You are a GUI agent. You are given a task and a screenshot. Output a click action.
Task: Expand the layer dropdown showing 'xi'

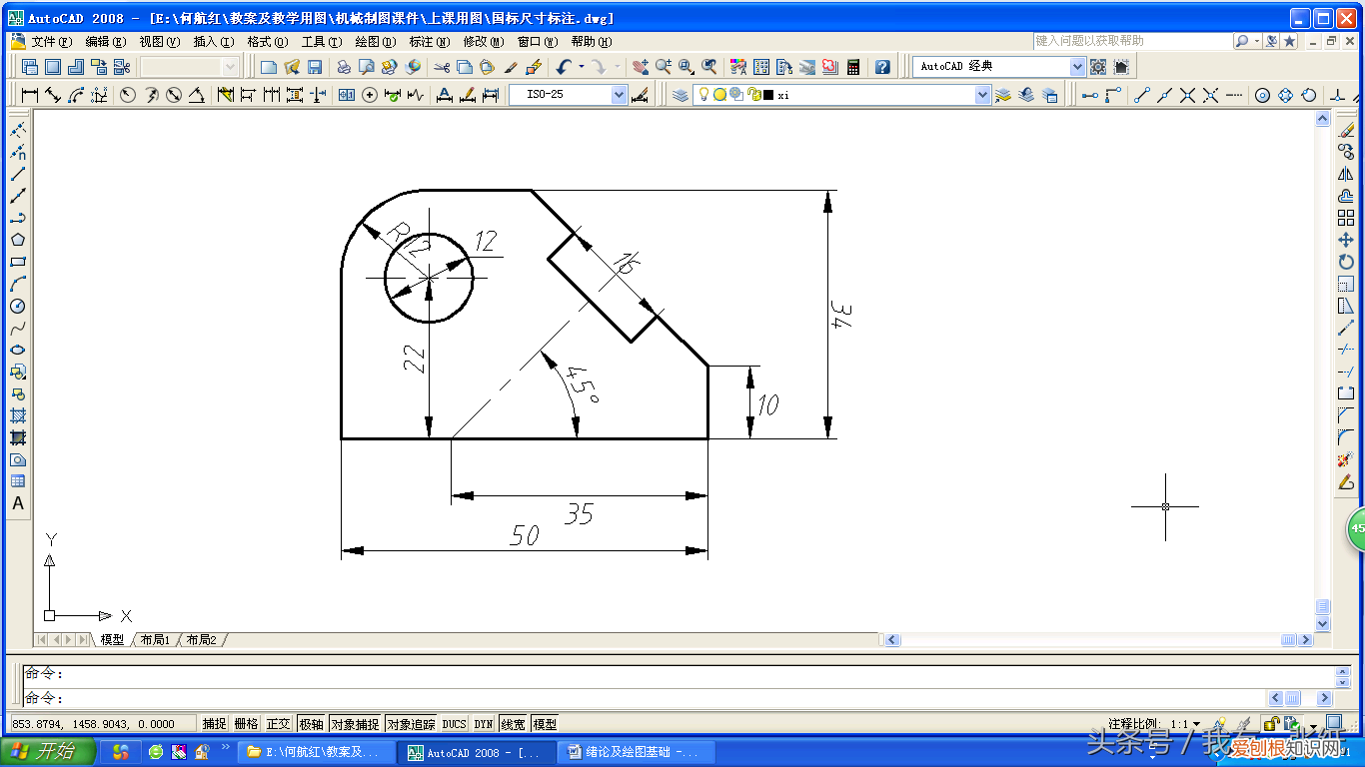[982, 95]
